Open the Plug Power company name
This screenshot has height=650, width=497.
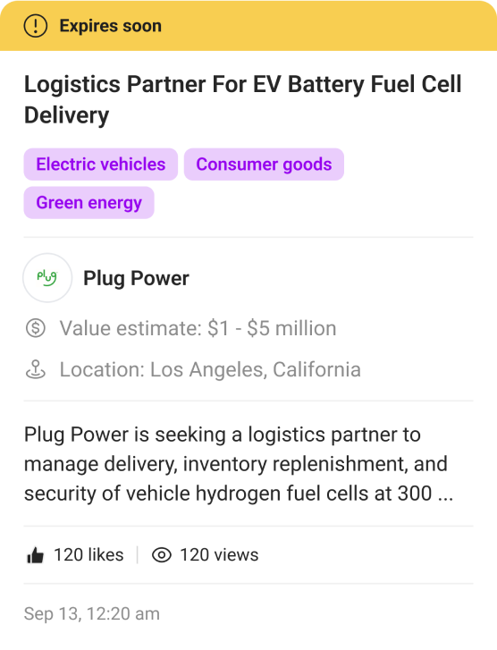point(137,278)
